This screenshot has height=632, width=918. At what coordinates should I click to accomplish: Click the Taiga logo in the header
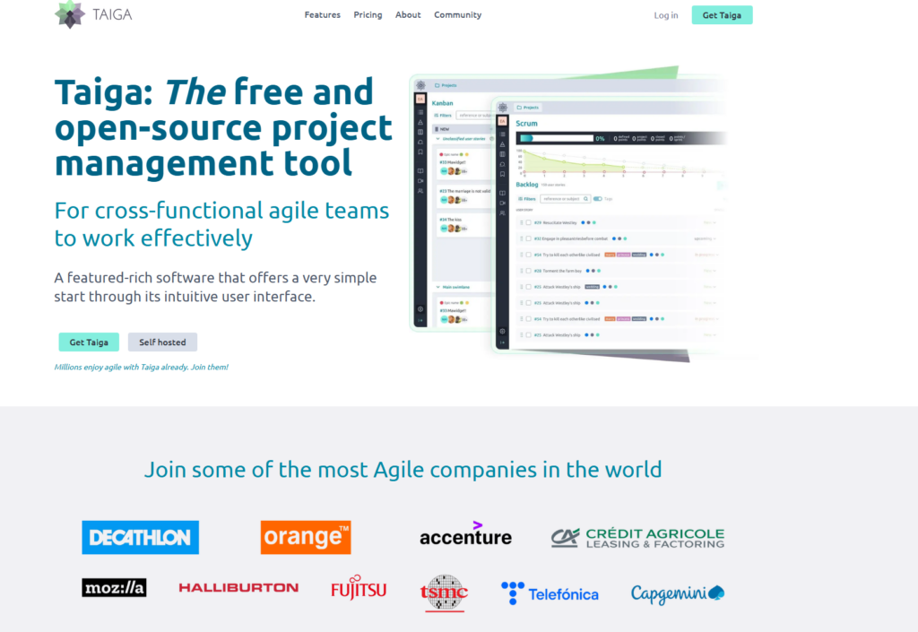pos(94,15)
